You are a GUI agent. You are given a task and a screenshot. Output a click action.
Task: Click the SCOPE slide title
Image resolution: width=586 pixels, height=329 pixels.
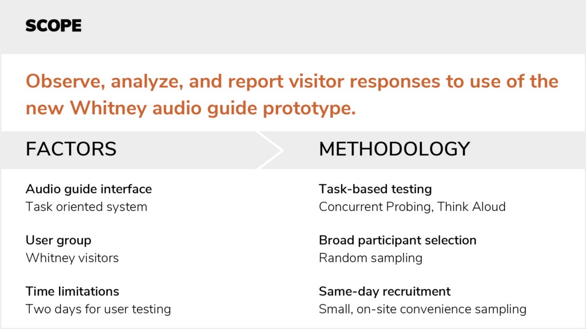pyautogui.click(x=53, y=26)
